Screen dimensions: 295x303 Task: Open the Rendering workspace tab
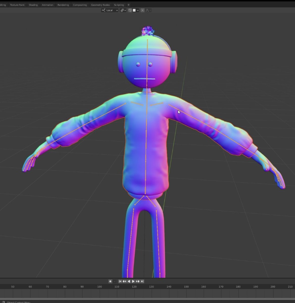[63, 5]
